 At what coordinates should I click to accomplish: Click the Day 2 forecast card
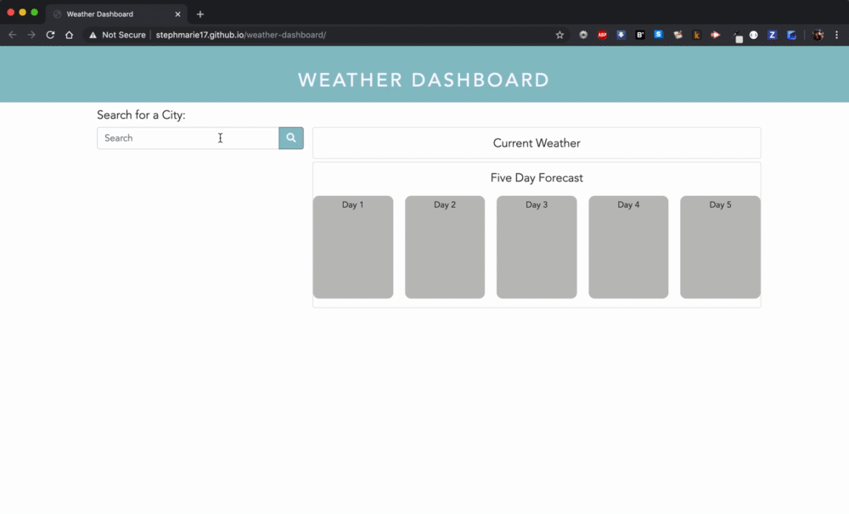[x=445, y=247]
